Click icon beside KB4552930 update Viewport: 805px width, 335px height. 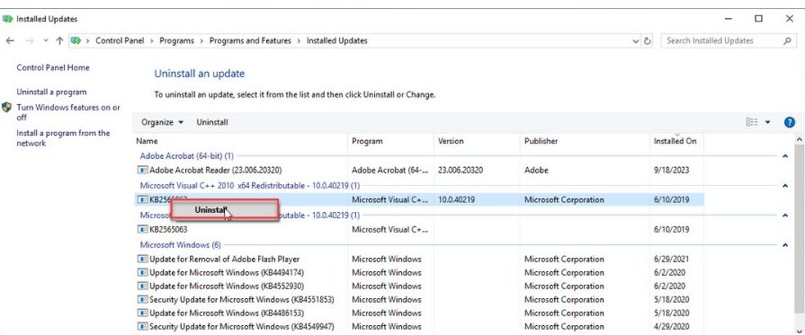tap(143, 286)
